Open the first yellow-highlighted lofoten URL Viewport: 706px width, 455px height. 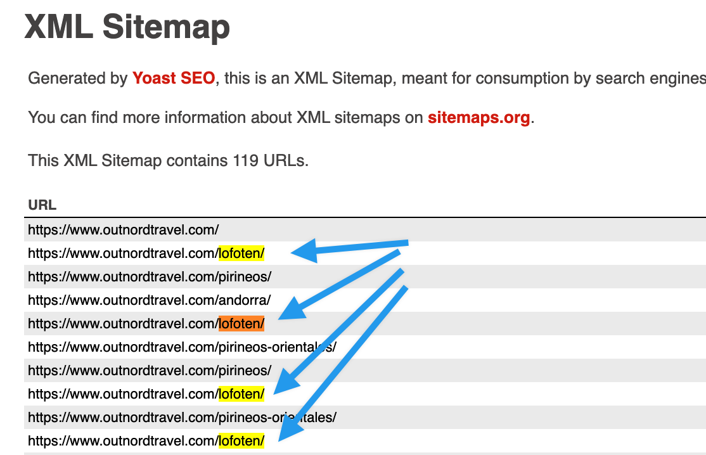click(146, 253)
